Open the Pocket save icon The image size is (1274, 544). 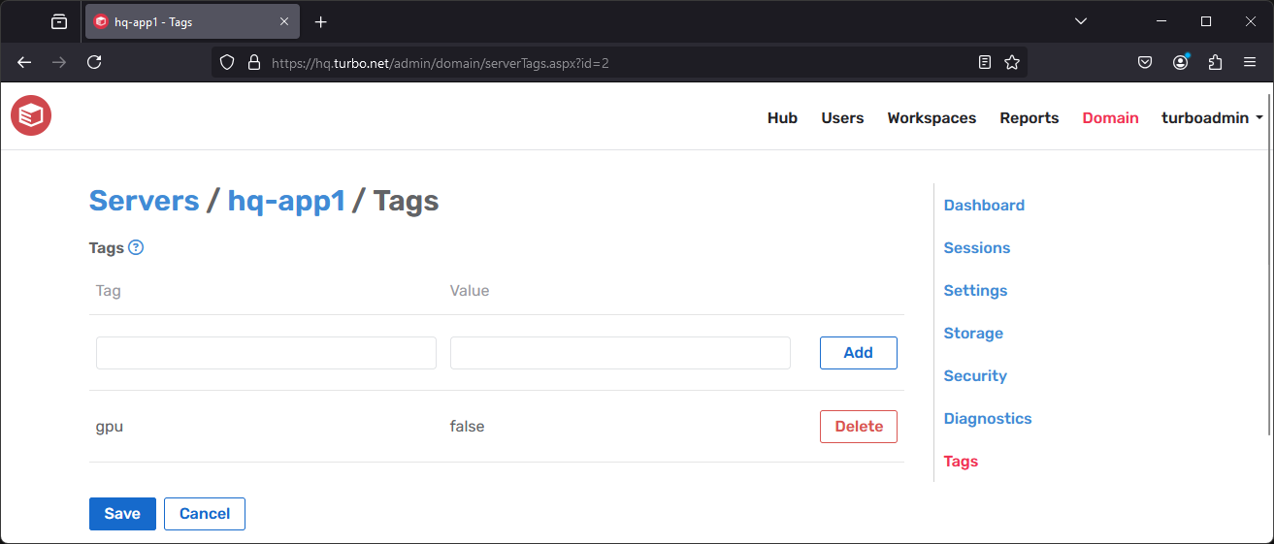point(1145,62)
